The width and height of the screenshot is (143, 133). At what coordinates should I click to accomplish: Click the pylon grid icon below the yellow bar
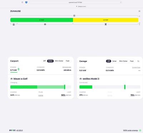click(x=105, y=24)
